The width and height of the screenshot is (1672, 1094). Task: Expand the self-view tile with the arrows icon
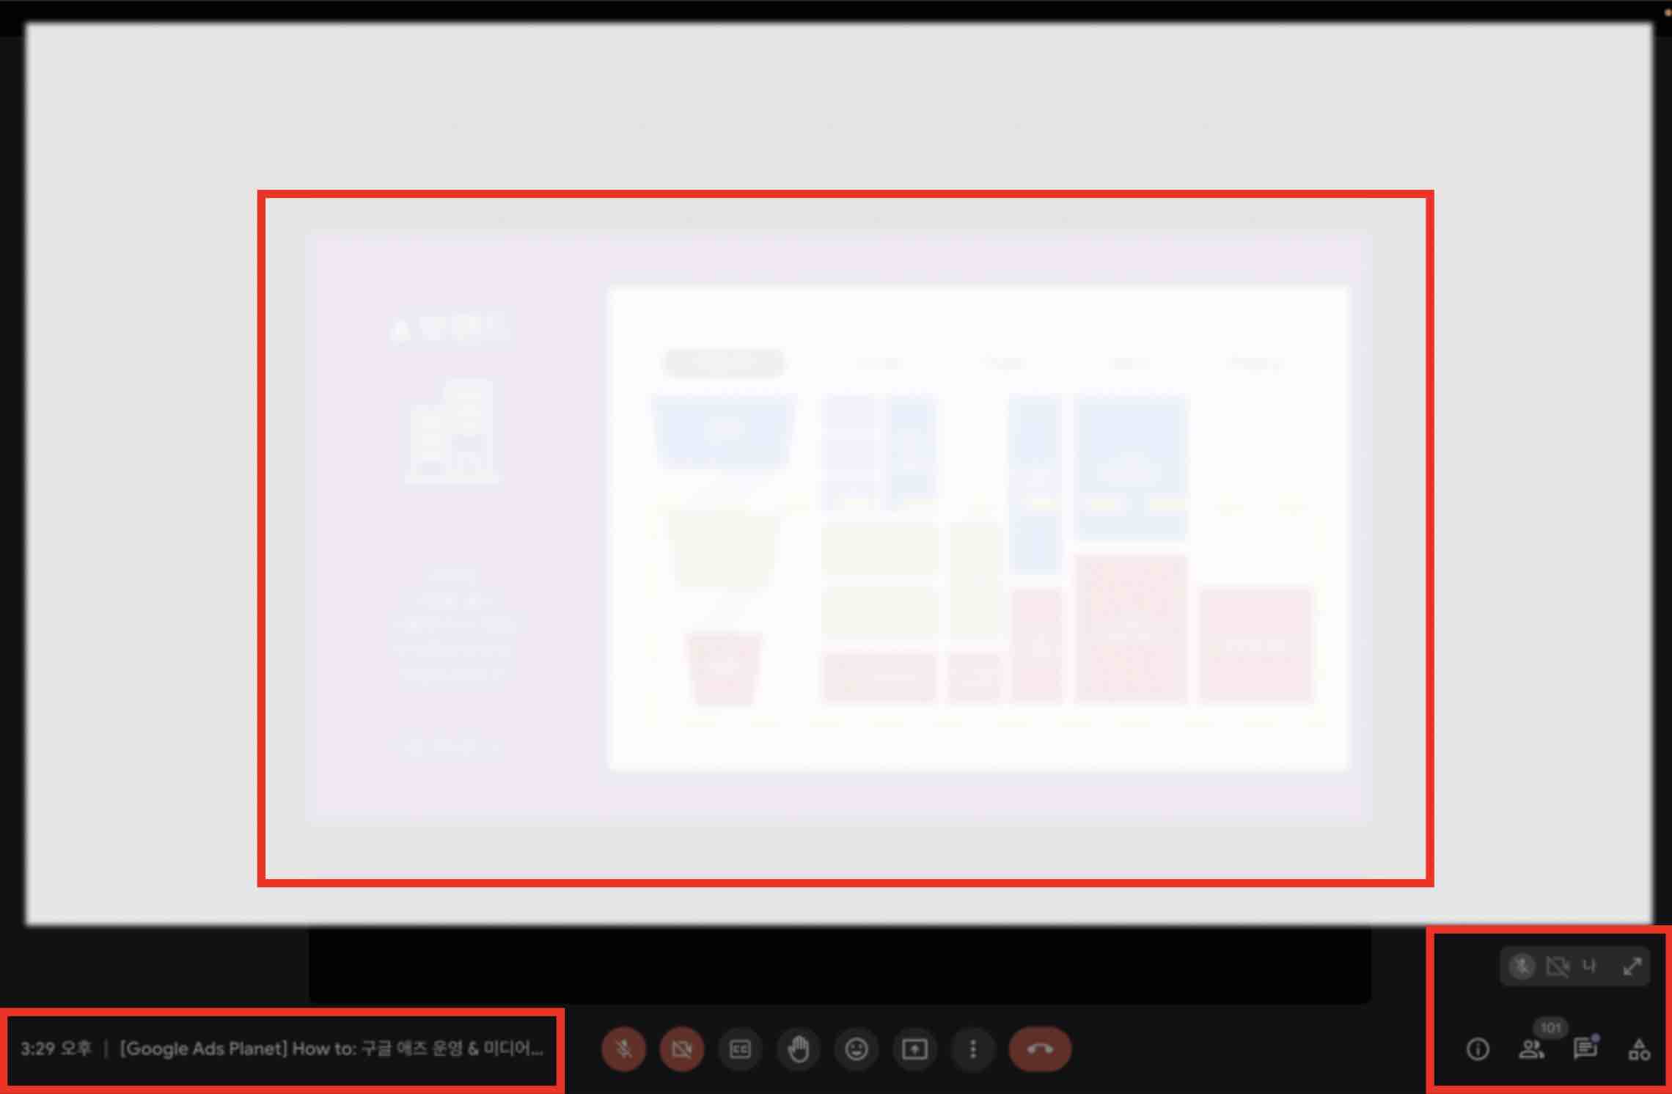[x=1632, y=966]
